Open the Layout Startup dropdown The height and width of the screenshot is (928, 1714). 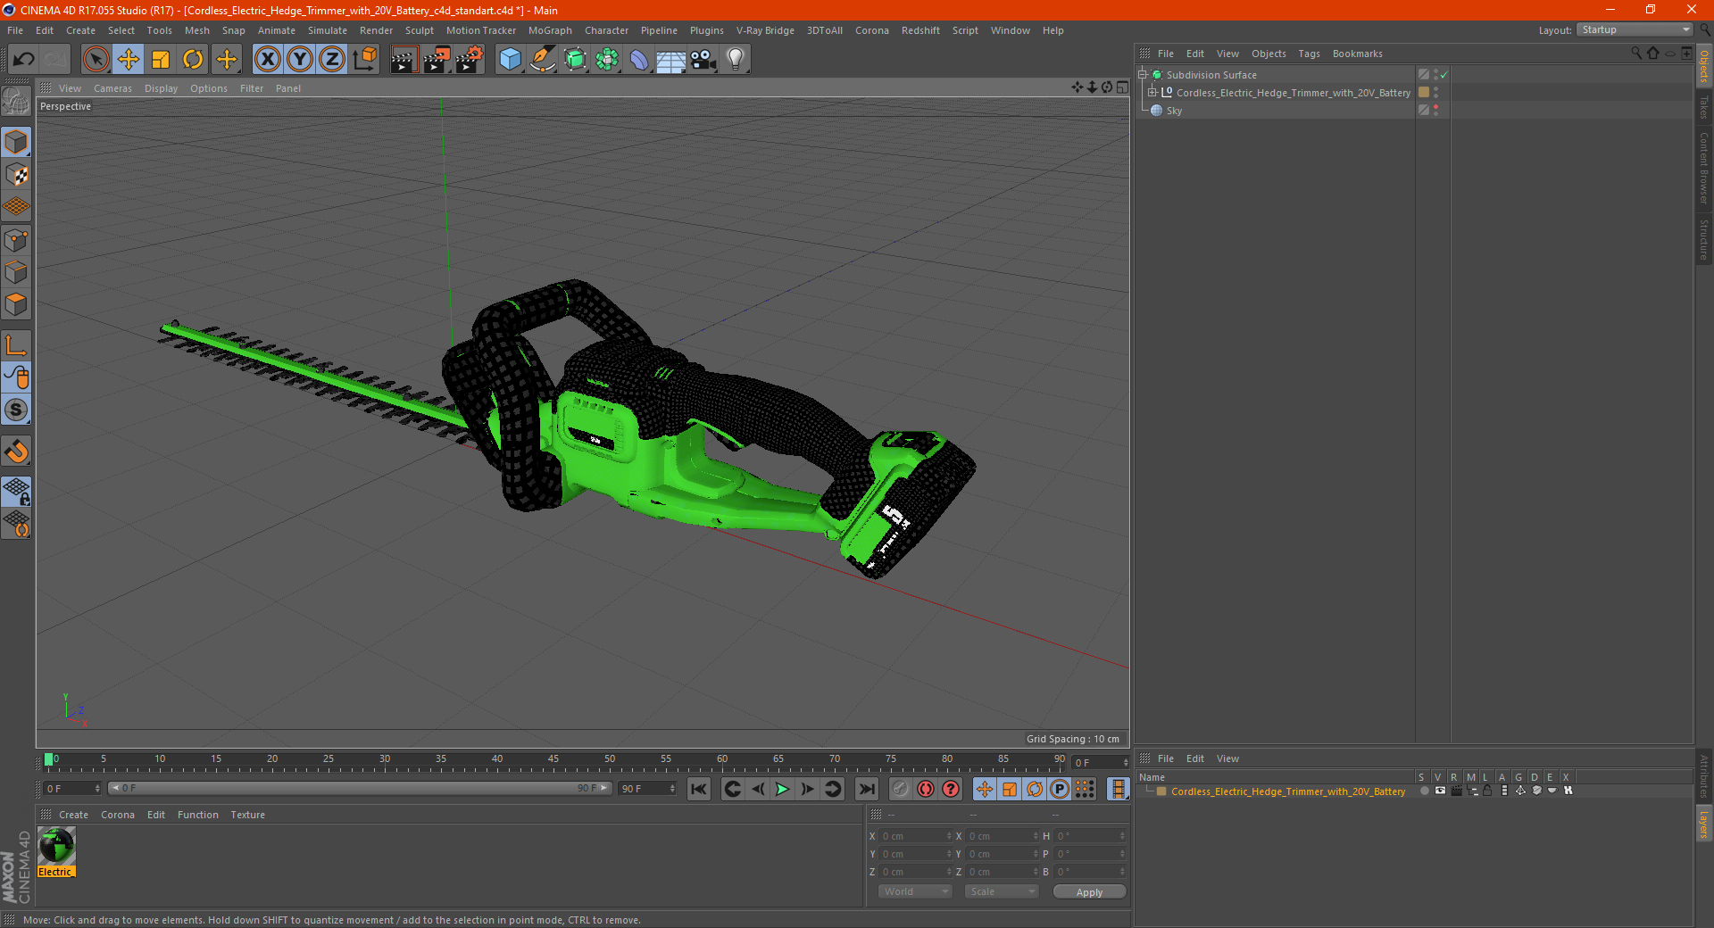click(x=1635, y=29)
